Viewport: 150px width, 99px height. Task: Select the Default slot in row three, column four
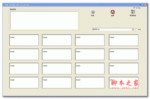point(123,68)
